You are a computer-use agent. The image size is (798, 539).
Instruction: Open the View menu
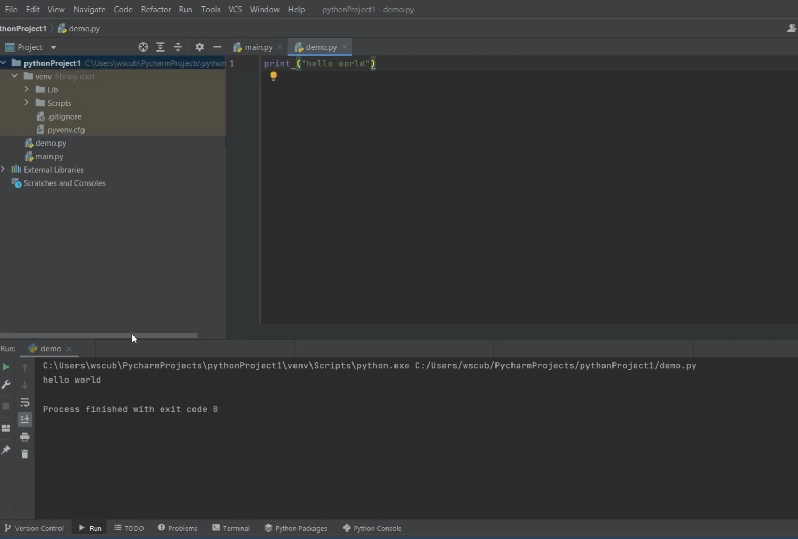tap(56, 10)
